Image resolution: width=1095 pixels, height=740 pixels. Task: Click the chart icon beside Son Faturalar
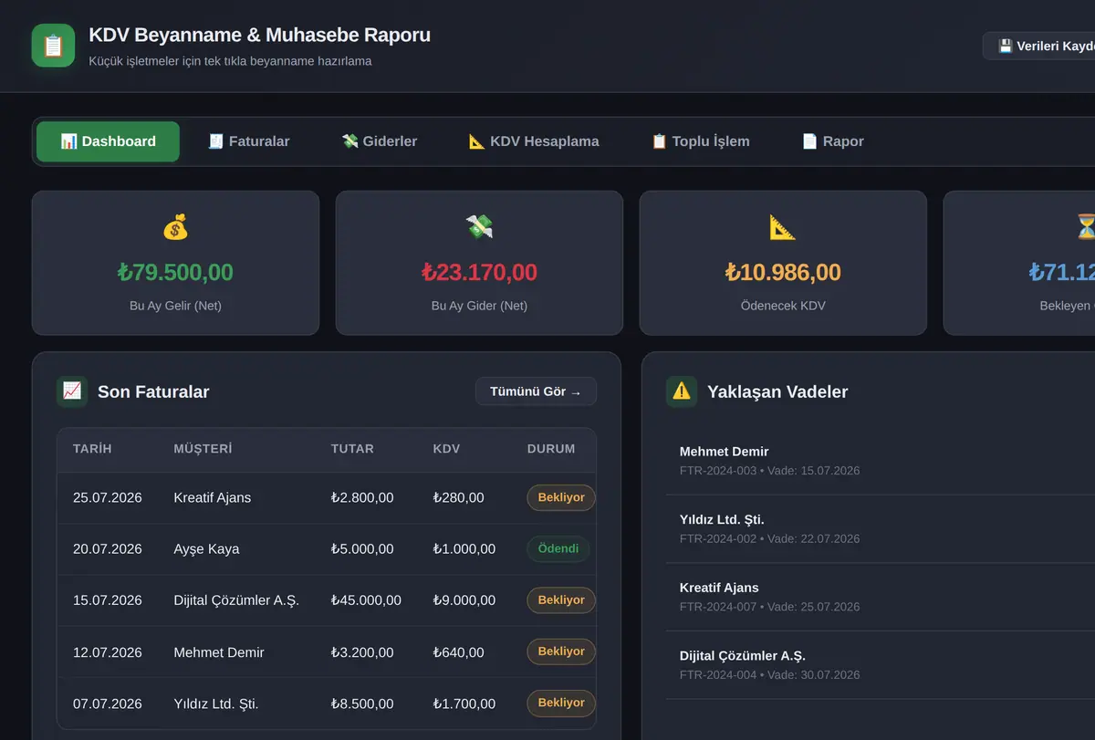click(72, 391)
